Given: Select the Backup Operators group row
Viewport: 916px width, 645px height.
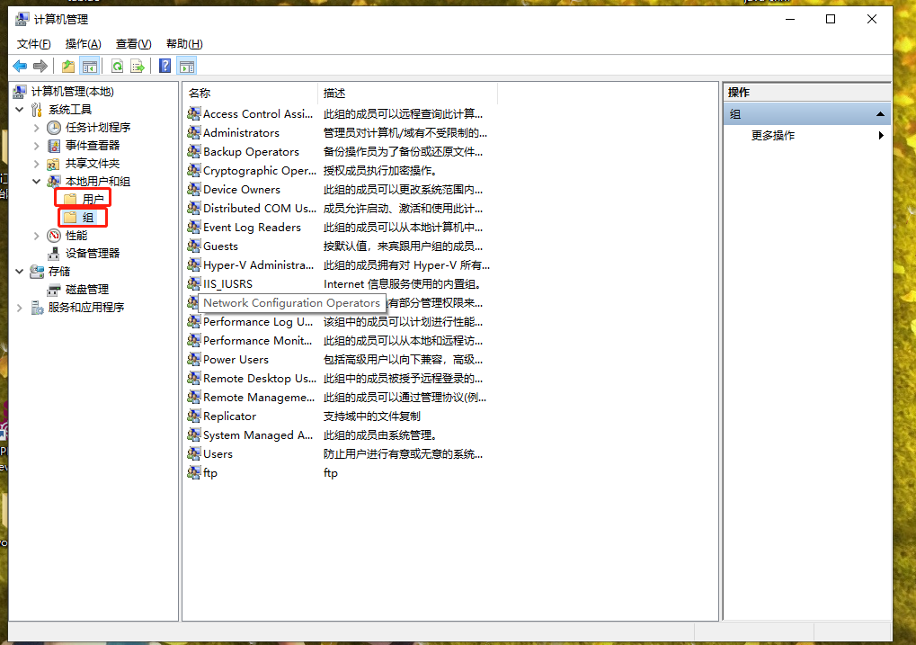Looking at the screenshot, I should coord(251,151).
